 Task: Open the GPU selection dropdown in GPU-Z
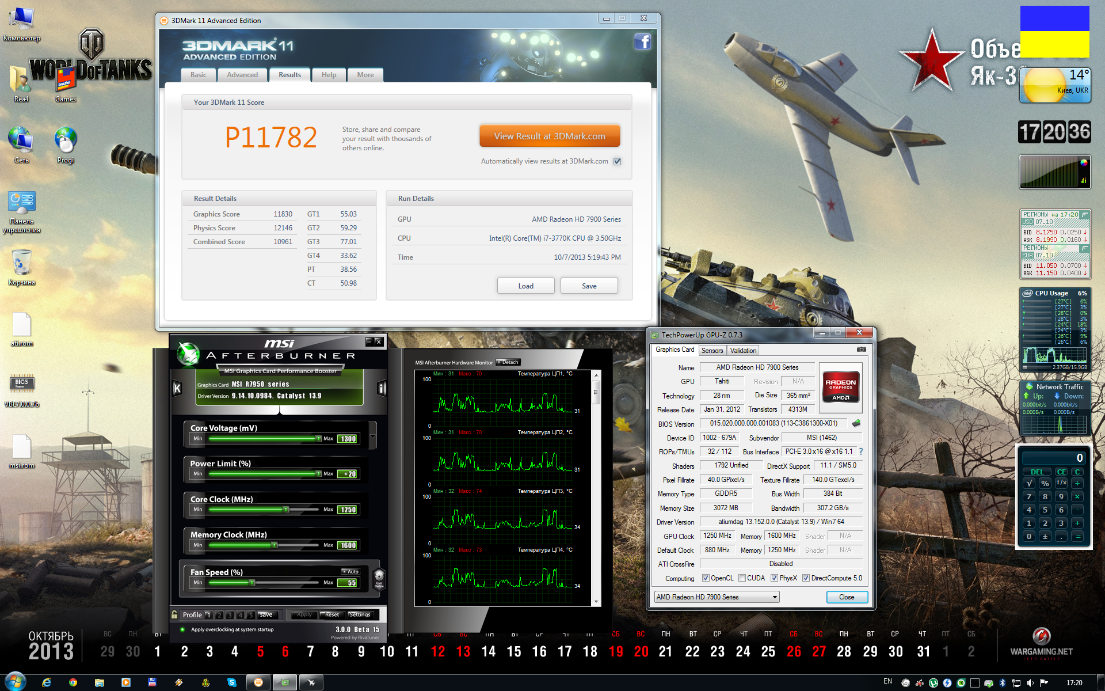(717, 597)
